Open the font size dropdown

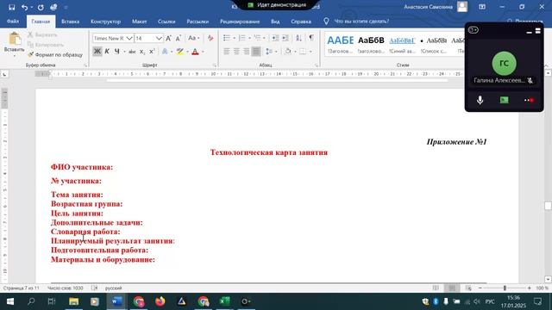pos(159,38)
